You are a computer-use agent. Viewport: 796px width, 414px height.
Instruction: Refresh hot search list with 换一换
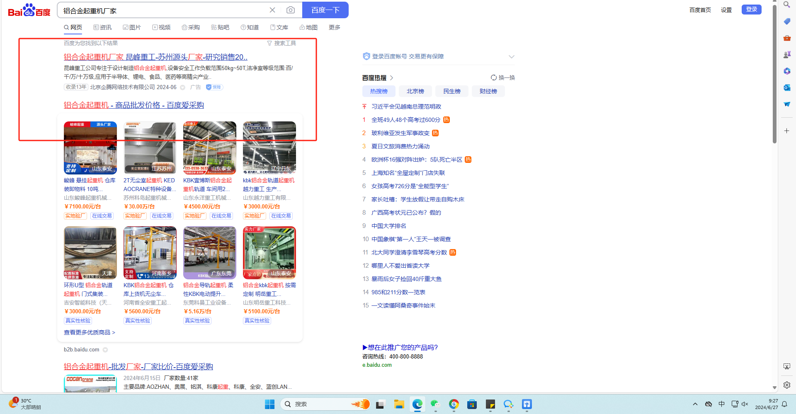502,77
